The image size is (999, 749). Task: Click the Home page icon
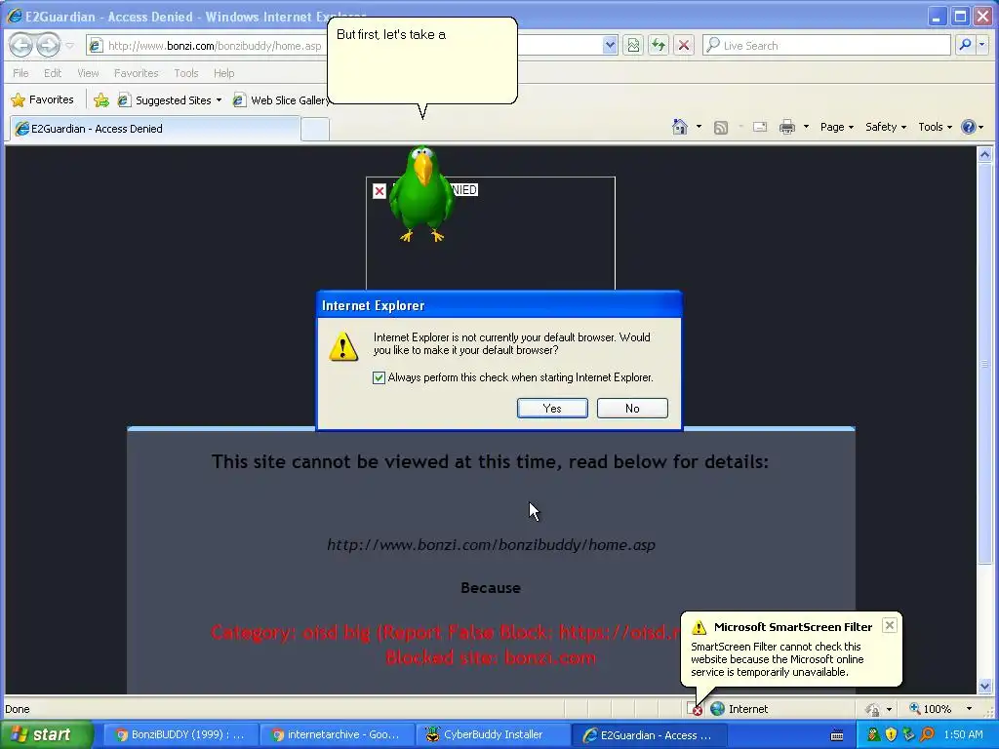tap(680, 127)
